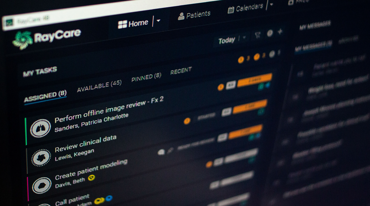Click the blue badge on Call patient row

tap(109, 198)
